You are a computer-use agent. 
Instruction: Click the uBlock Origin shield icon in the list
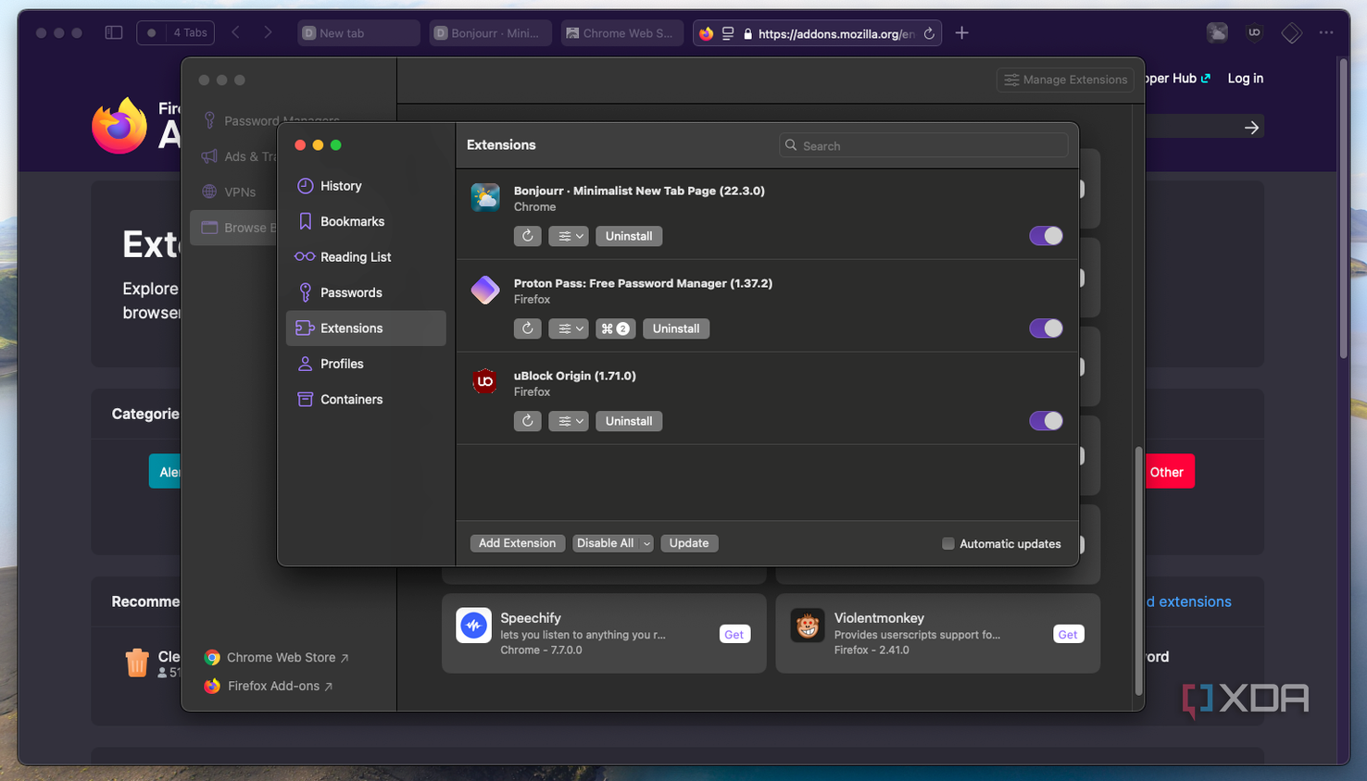(x=484, y=381)
